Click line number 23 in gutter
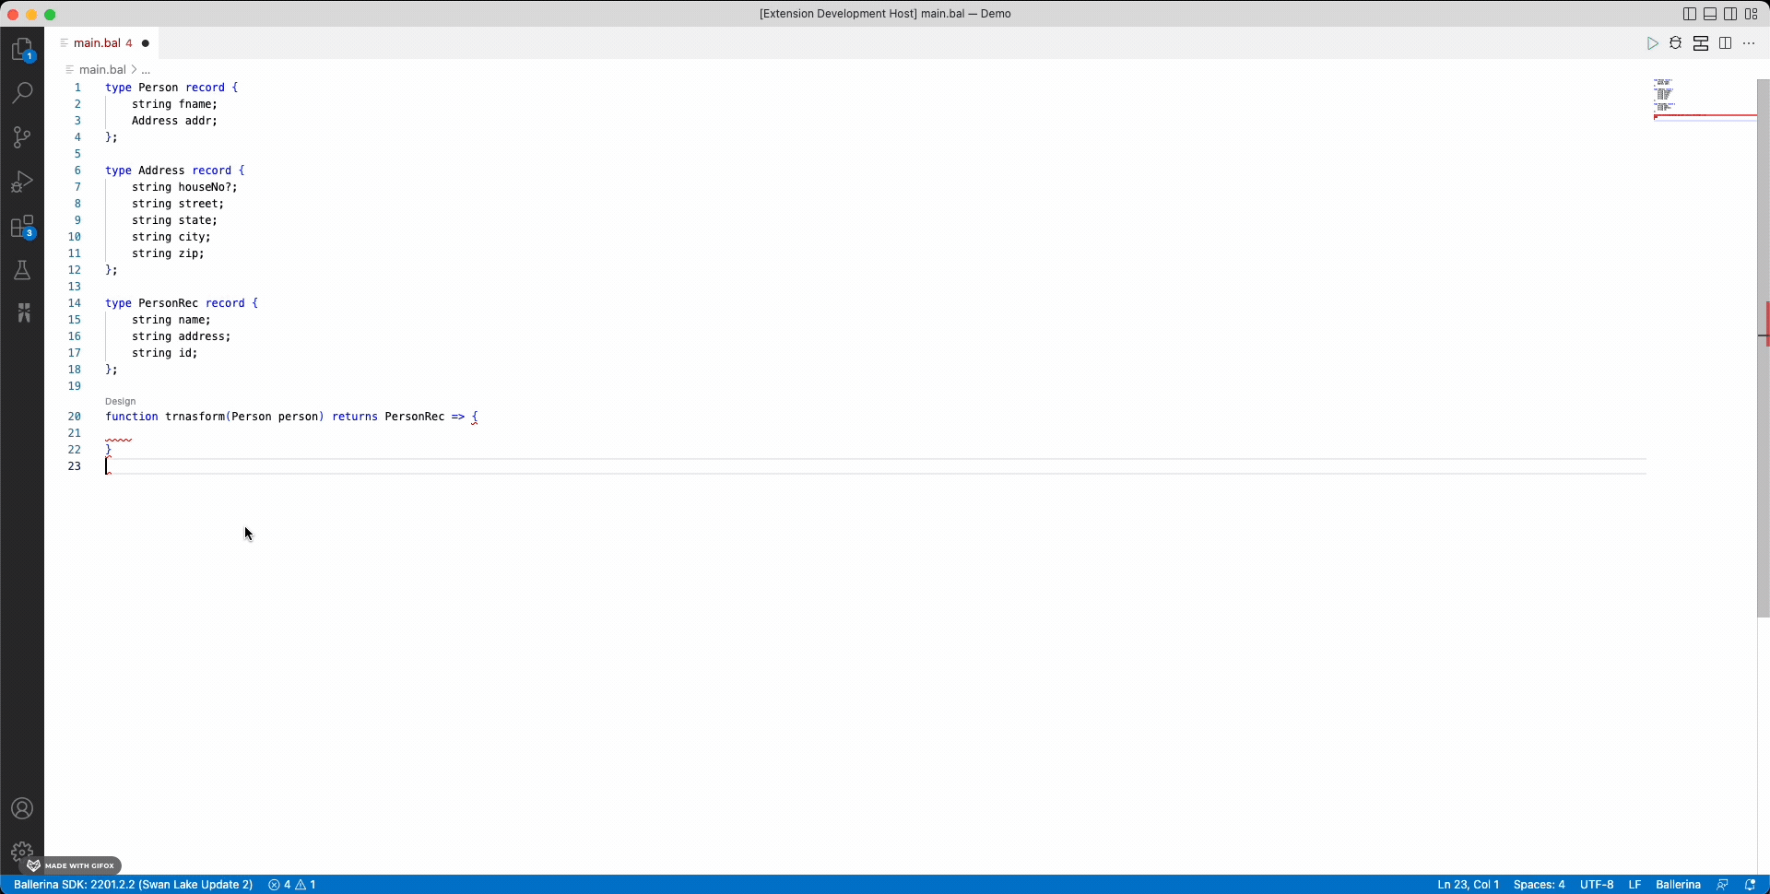 [x=75, y=466]
